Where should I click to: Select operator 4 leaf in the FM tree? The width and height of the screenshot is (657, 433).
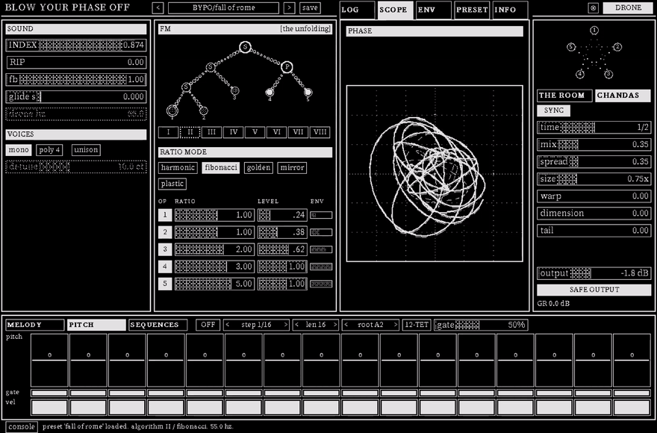click(x=270, y=92)
